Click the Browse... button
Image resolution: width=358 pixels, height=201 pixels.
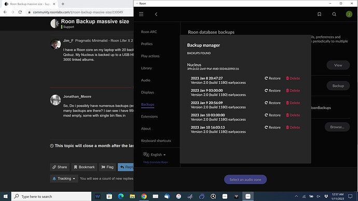tap(337, 127)
